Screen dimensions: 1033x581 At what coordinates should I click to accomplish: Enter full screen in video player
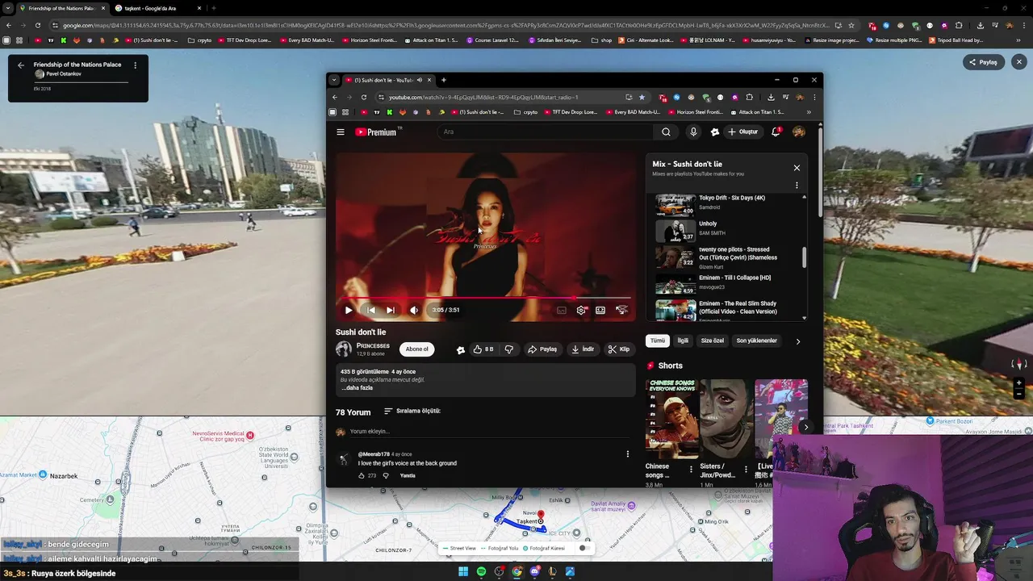(x=621, y=310)
